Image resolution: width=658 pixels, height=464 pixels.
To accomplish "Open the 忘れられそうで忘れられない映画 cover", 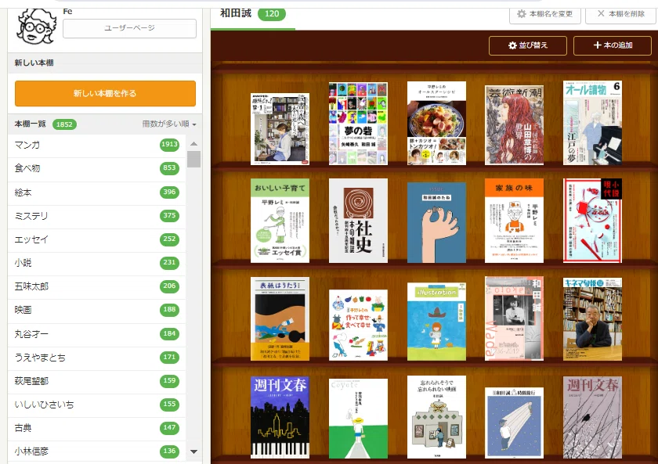I will click(x=436, y=417).
